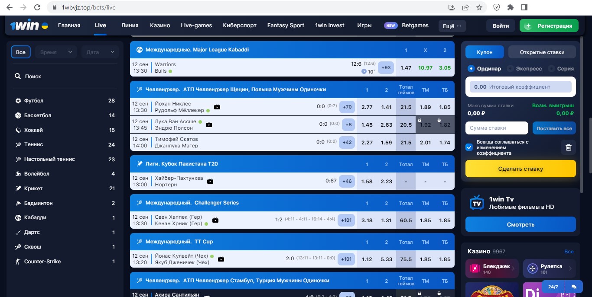Select Бадминтон in sidebar
This screenshot has height=297, width=592.
pyautogui.click(x=65, y=203)
